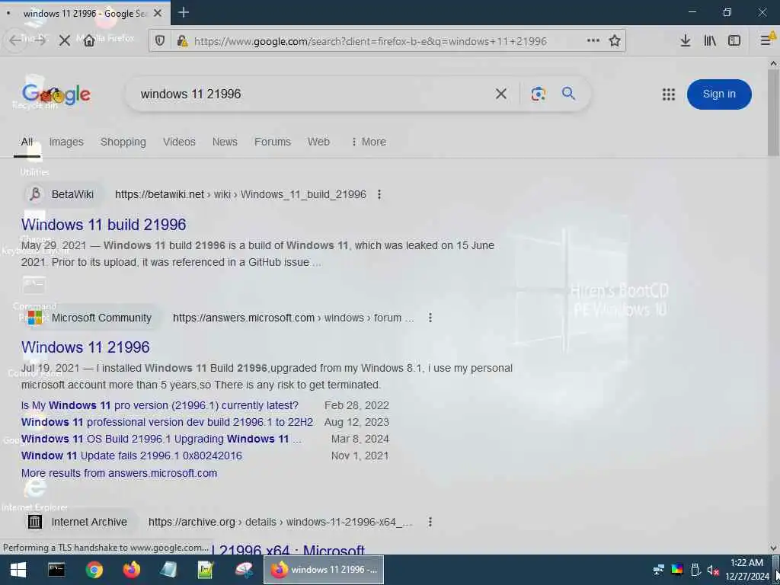Viewport: 780px width, 585px height.
Task: Open More results from answers.microsoft.com
Action: pyautogui.click(x=119, y=473)
